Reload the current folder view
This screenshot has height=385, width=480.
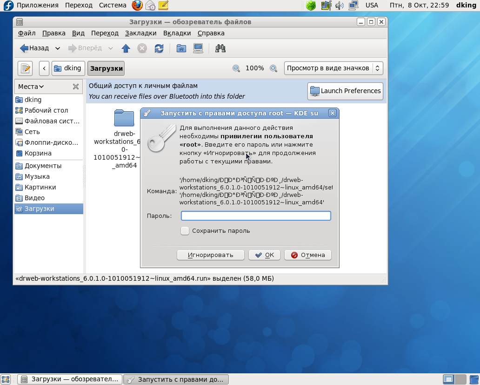point(159,48)
